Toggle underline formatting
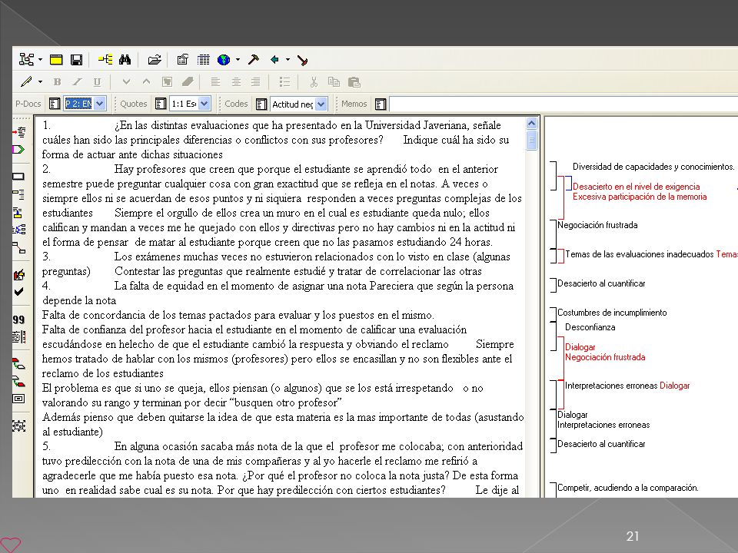This screenshot has height=553, width=738. coord(97,82)
